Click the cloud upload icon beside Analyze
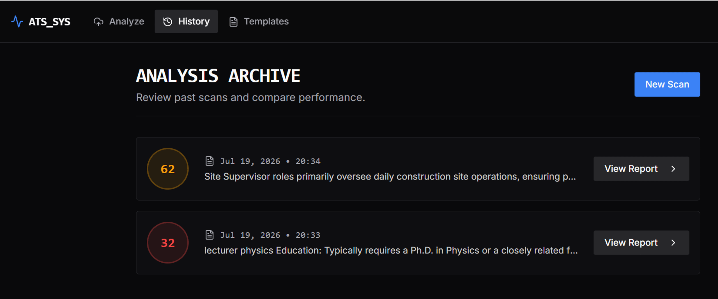The height and width of the screenshot is (299, 718). [98, 22]
